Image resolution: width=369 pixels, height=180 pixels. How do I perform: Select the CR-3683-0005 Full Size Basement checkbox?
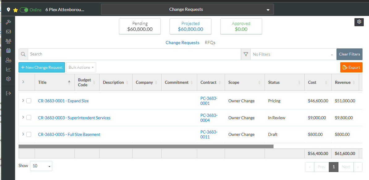29,134
